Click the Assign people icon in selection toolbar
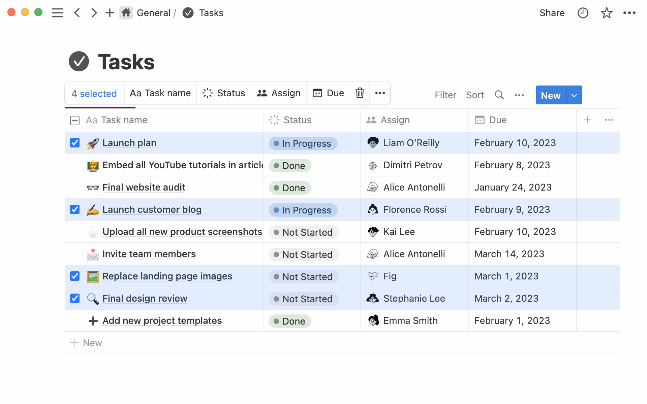Viewport: 647px width, 404px height. (x=262, y=93)
